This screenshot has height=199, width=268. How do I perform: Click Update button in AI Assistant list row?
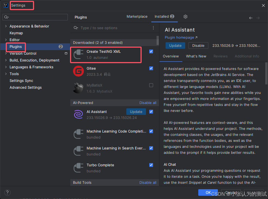[136, 112]
